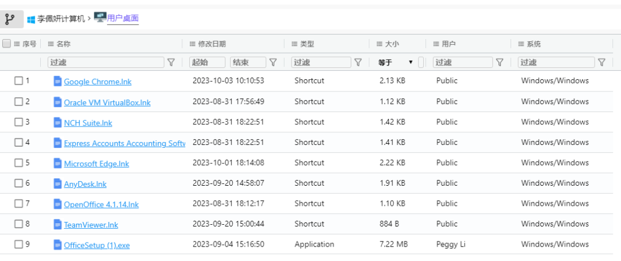The width and height of the screenshot is (621, 261).
Task: Open the Oracle VM VirtualBox.lnk link
Action: pyautogui.click(x=108, y=102)
